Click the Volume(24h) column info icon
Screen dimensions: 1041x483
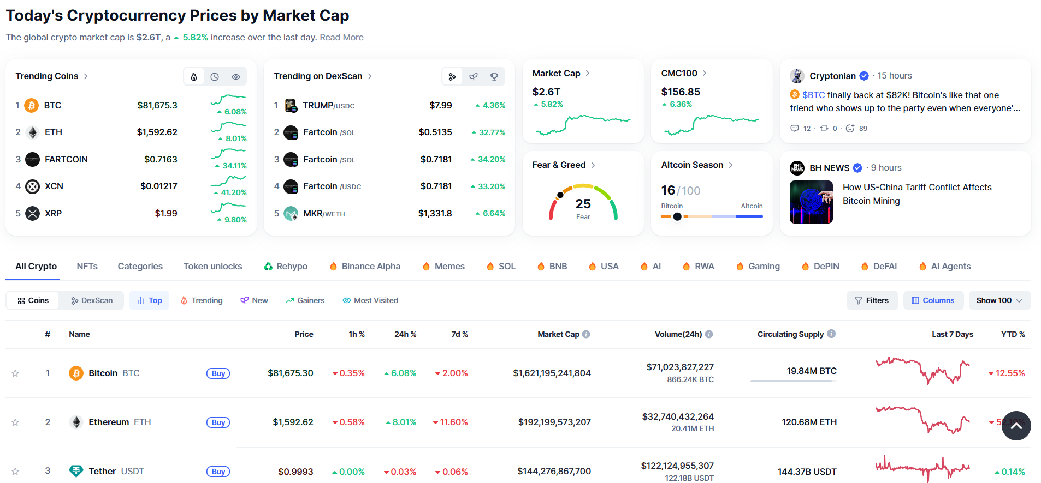tap(709, 334)
